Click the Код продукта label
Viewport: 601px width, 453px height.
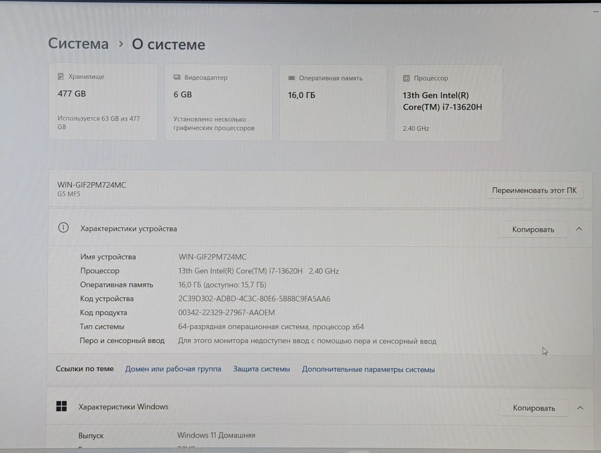tap(103, 312)
